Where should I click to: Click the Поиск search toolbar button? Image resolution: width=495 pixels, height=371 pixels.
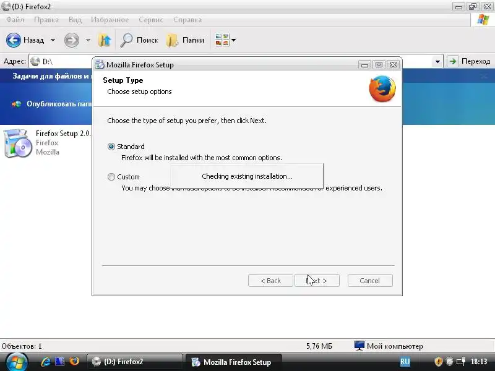(x=139, y=40)
